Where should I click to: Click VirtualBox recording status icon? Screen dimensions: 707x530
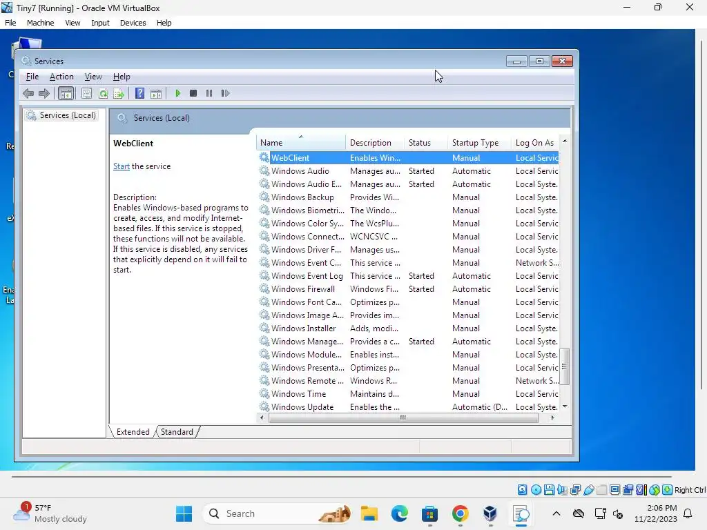coord(628,490)
